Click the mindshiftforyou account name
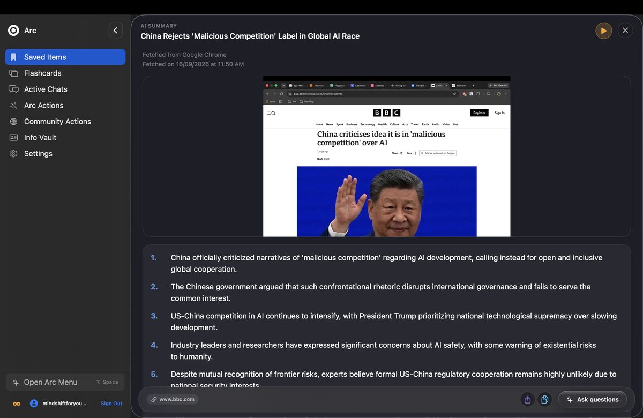Viewport: 643px width, 418px height. tap(64, 404)
